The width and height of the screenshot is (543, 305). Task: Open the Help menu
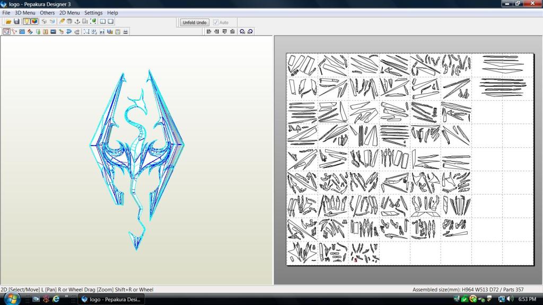(112, 13)
